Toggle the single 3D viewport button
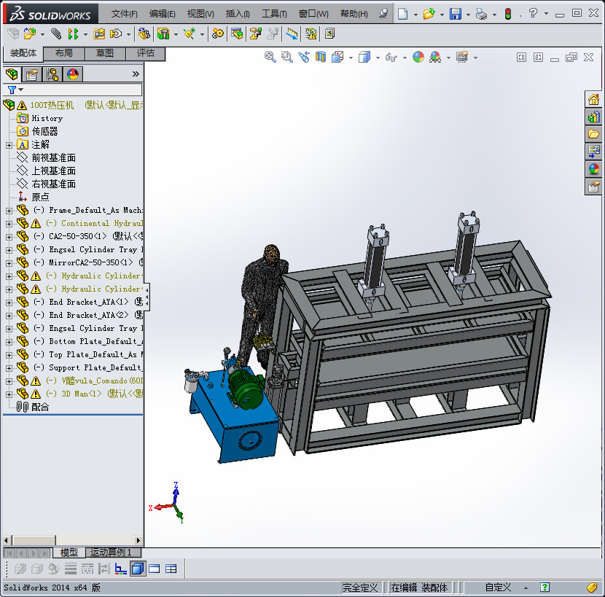This screenshot has height=597, width=605. pyautogui.click(x=138, y=569)
